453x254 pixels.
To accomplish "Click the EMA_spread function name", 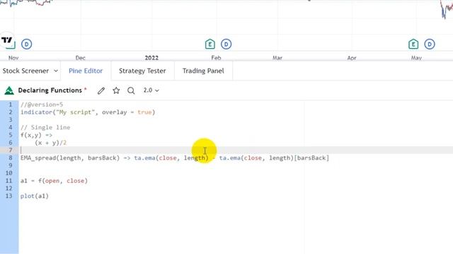I will (38, 158).
